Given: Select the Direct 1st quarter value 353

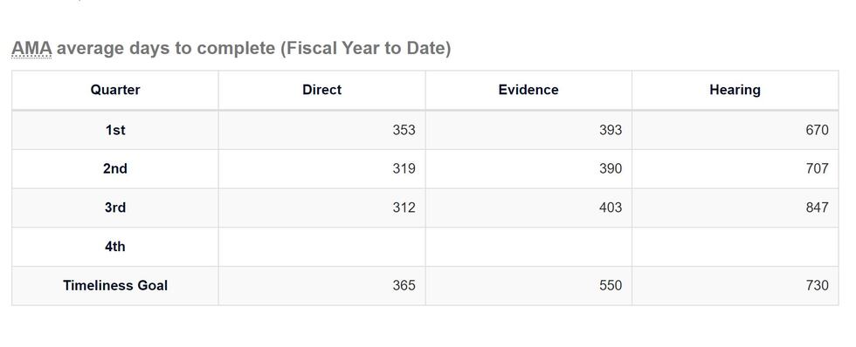Looking at the screenshot, I should click(404, 130).
